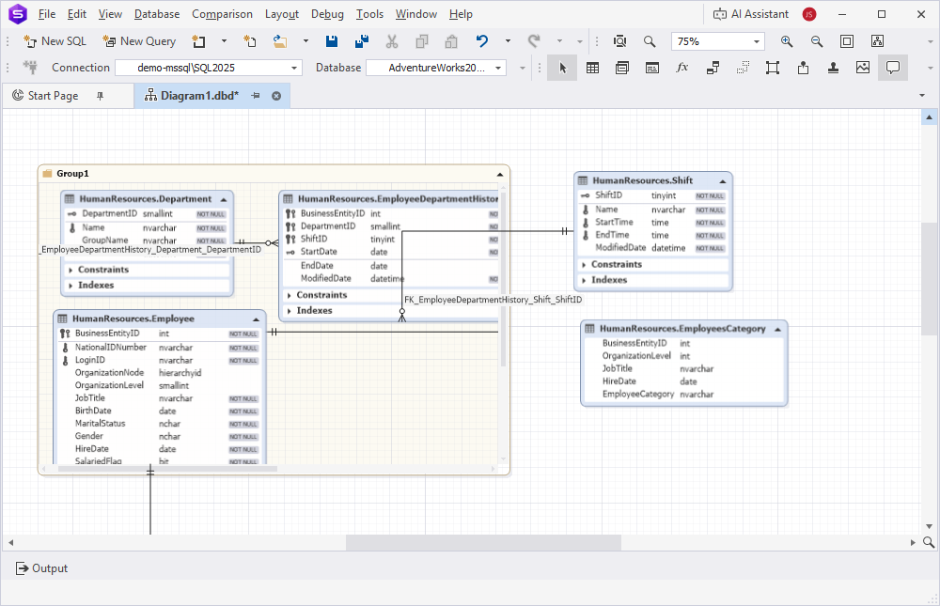Screen dimensions: 940x606
Task: Select the New Note tool
Action: click(893, 68)
